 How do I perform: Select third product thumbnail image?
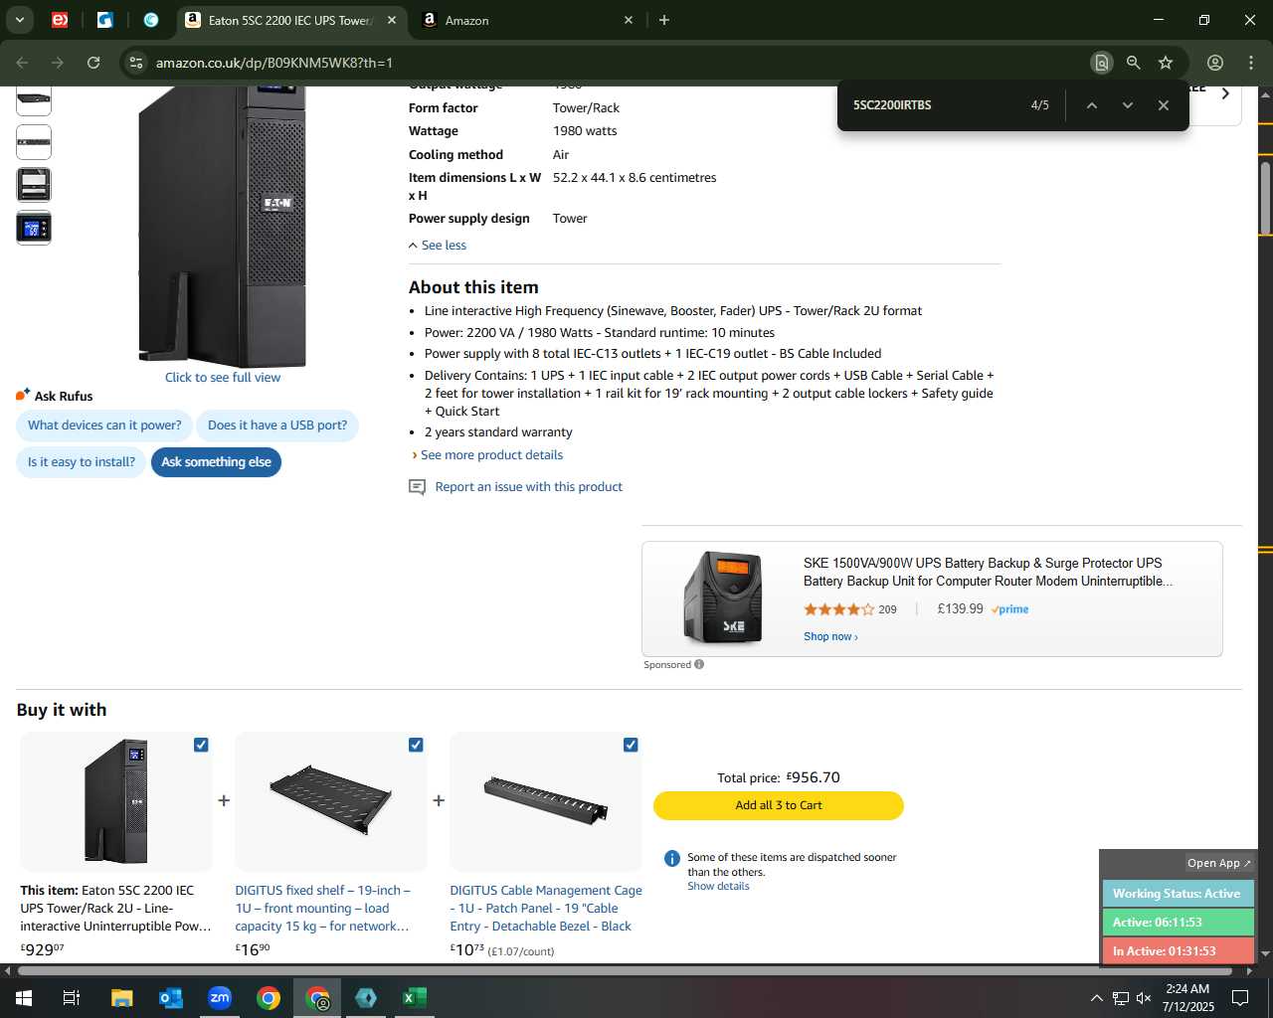(x=34, y=185)
